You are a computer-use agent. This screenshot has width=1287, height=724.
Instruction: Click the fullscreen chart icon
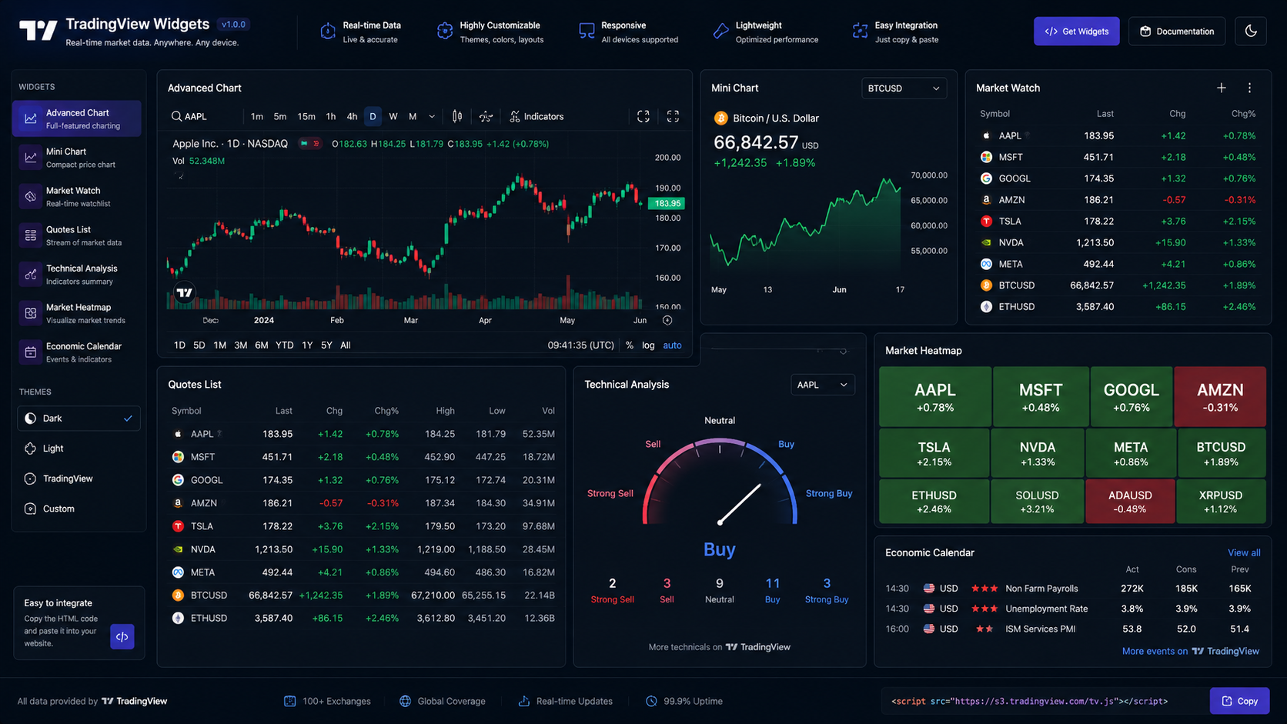coord(673,116)
